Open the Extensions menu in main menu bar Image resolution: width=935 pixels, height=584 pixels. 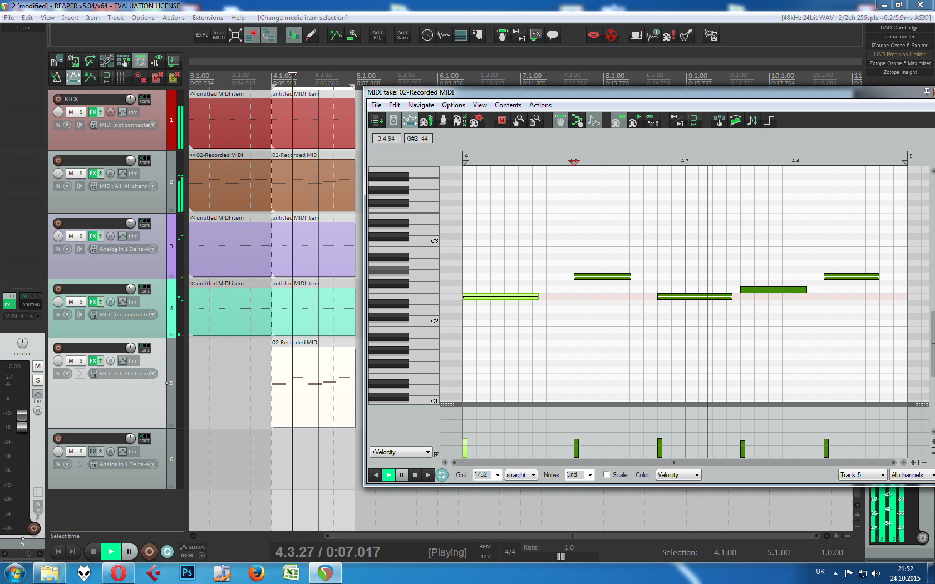pos(208,18)
